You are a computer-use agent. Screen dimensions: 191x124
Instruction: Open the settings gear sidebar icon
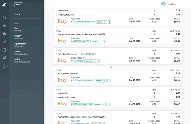click(4, 66)
